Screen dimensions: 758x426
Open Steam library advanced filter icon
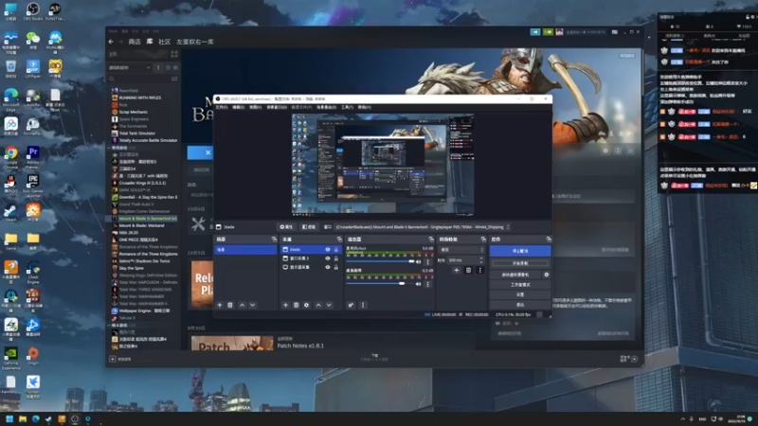pyautogui.click(x=174, y=79)
